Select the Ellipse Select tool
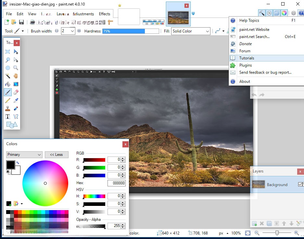 coord(8,68)
